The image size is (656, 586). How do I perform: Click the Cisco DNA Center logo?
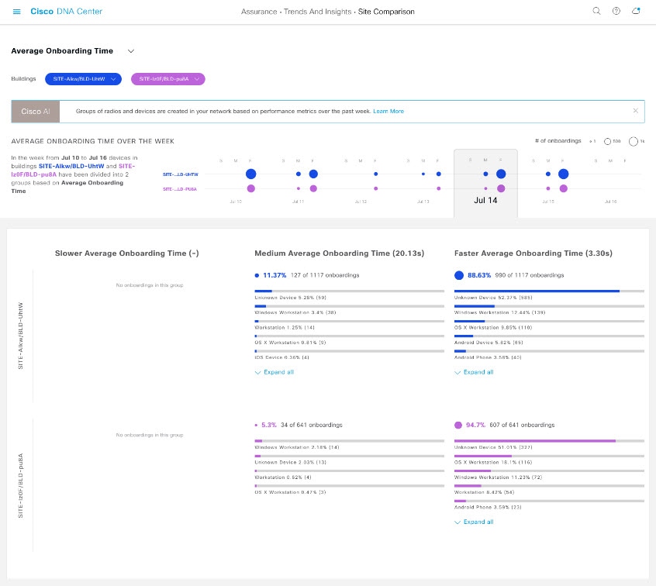[66, 12]
